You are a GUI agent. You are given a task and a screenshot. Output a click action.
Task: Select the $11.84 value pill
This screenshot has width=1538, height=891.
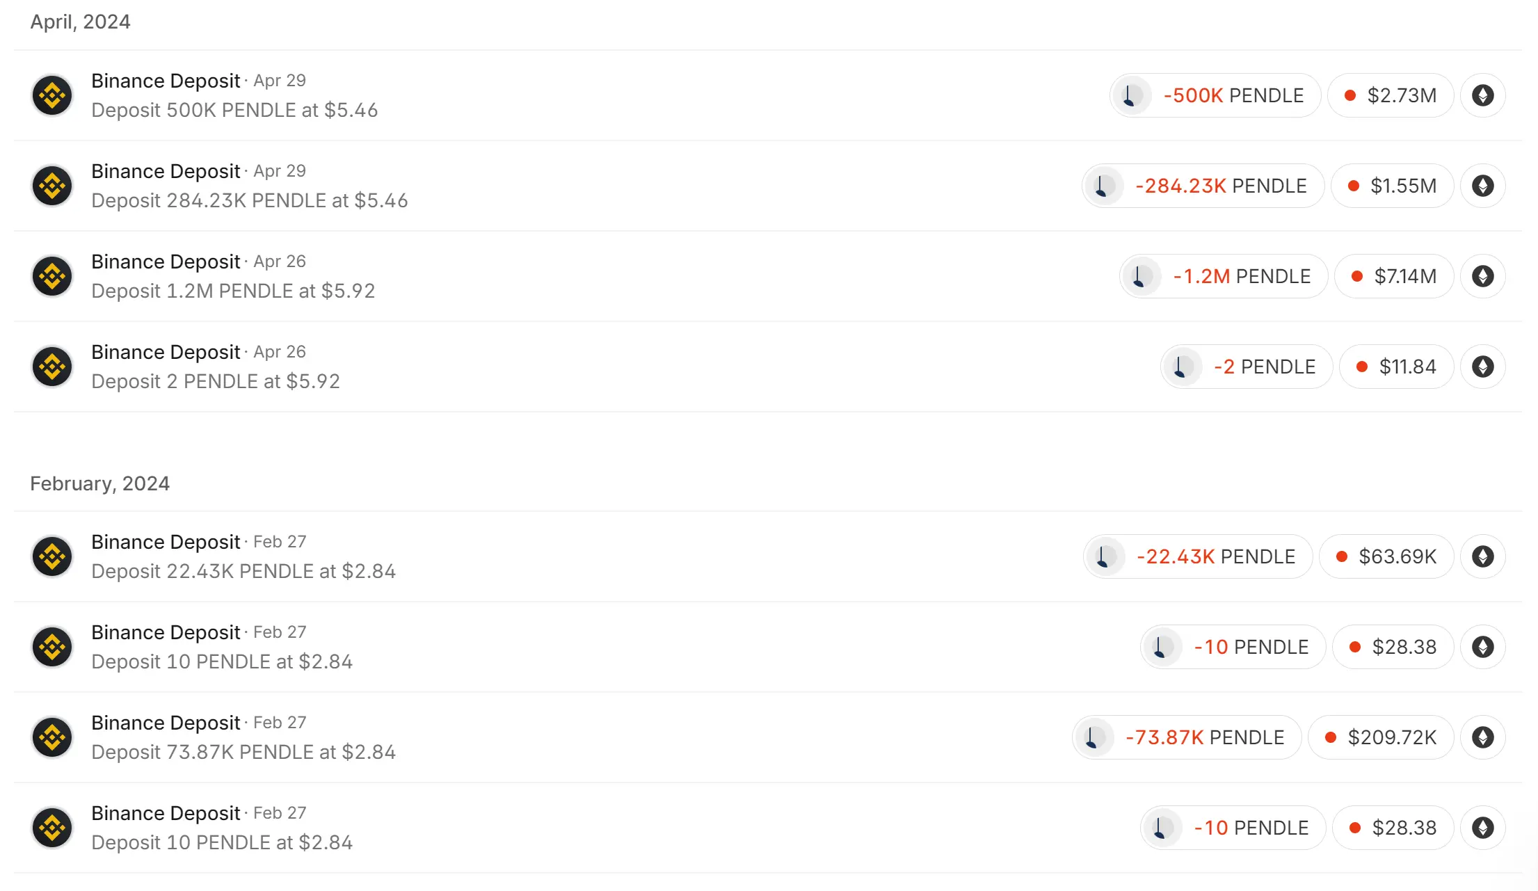click(1396, 367)
